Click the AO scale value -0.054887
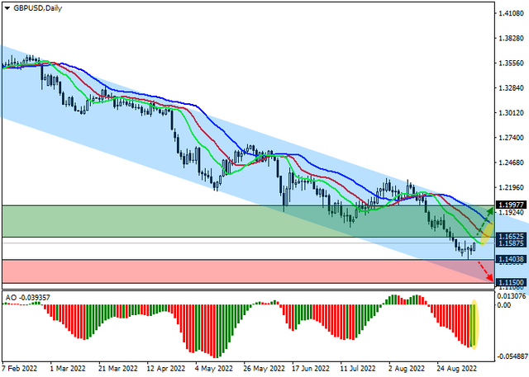The width and height of the screenshot is (529, 377). tap(511, 356)
